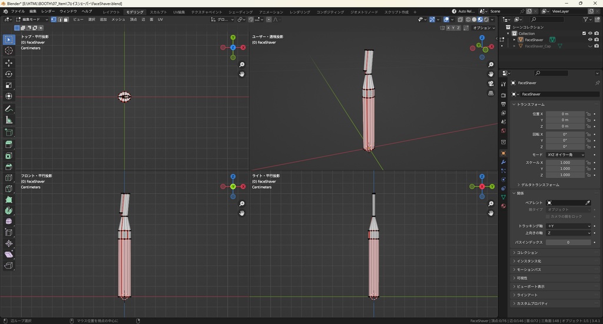Switch to material preview shading
This screenshot has height=324, width=603.
[x=480, y=19]
